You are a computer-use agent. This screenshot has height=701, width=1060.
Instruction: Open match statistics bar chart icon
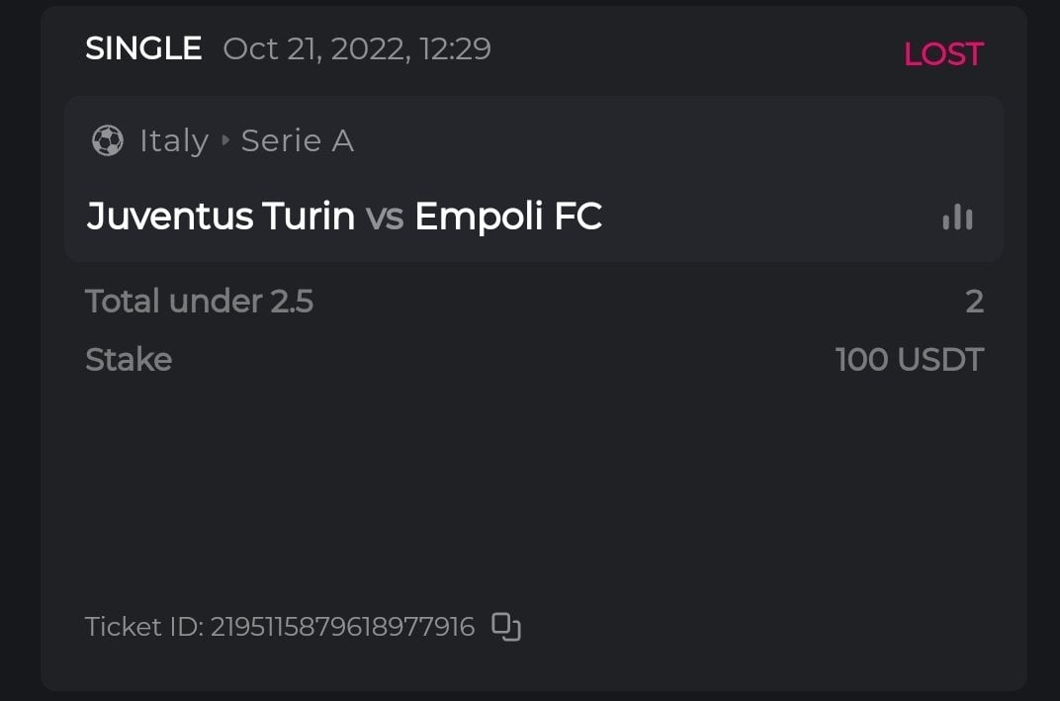point(957,217)
